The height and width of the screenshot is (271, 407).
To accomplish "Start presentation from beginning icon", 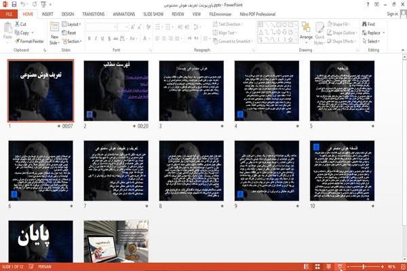I will pos(43,5).
